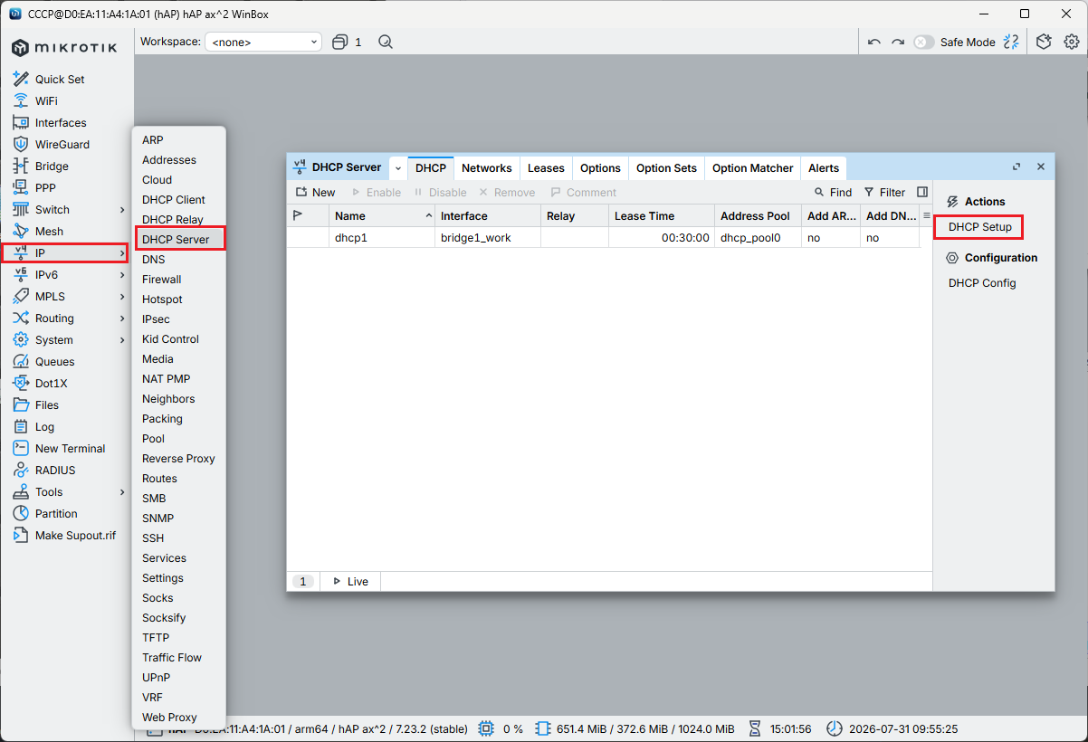Expand the MPLS submenu
Viewport: 1088px width, 742px height.
point(122,297)
